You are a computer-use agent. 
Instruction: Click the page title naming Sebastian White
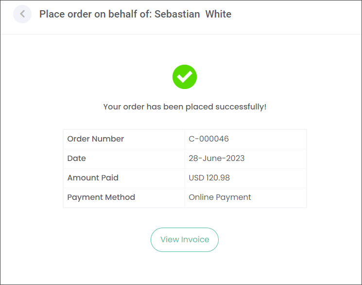click(x=135, y=14)
